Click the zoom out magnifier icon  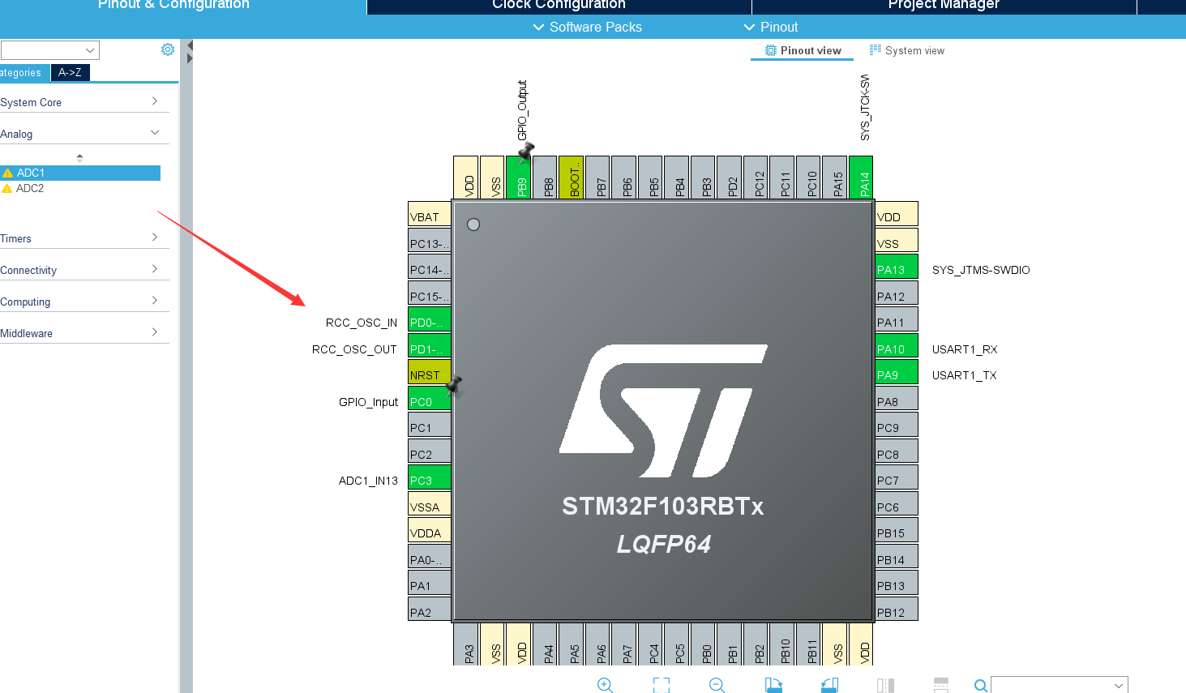coord(717,685)
